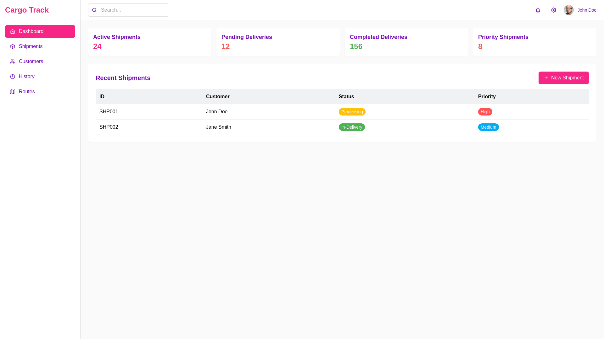Click the History clock icon in sidebar
604x339 pixels.
[x=13, y=77]
